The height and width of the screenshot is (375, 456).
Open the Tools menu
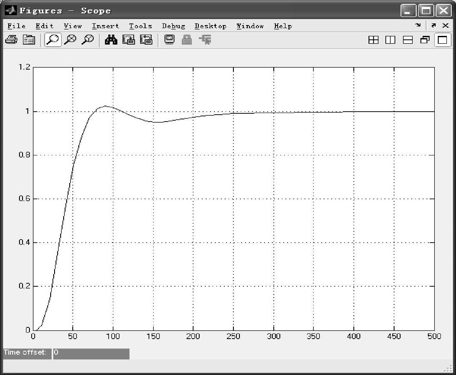tap(140, 26)
